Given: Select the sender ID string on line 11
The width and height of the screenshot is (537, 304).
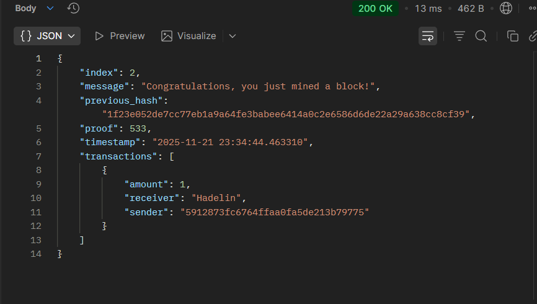Looking at the screenshot, I should (x=275, y=212).
